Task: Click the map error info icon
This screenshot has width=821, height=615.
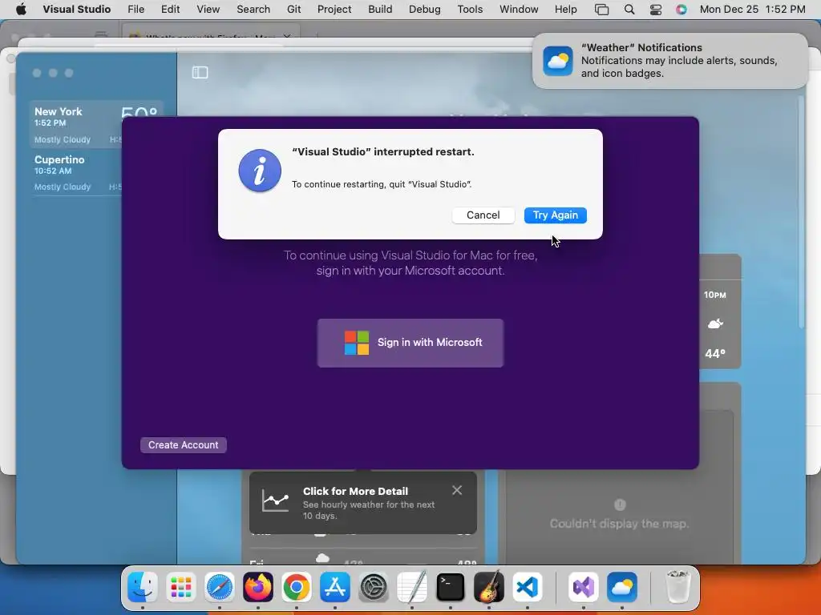Action: 620,504
